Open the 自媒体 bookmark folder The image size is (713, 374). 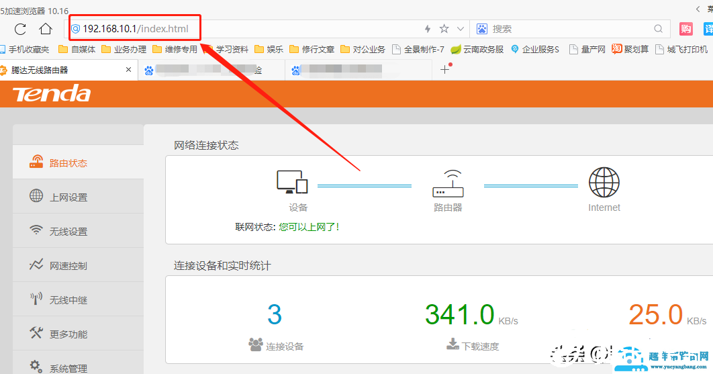77,49
